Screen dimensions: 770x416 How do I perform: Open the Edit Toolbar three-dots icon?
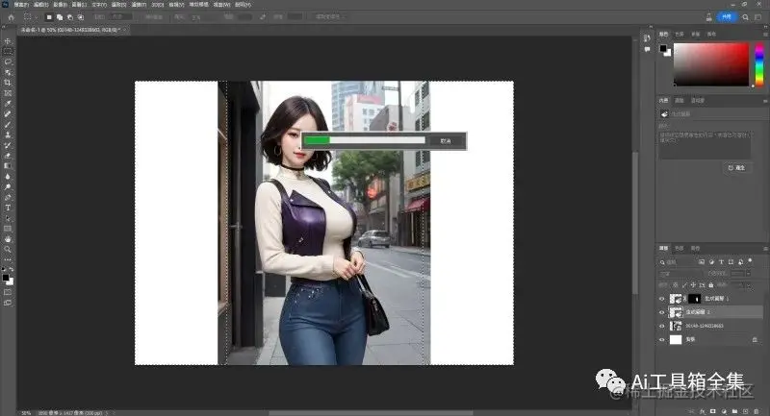pyautogui.click(x=8, y=259)
